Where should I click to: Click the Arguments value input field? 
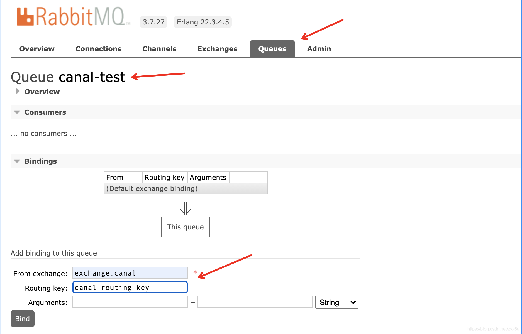click(255, 302)
